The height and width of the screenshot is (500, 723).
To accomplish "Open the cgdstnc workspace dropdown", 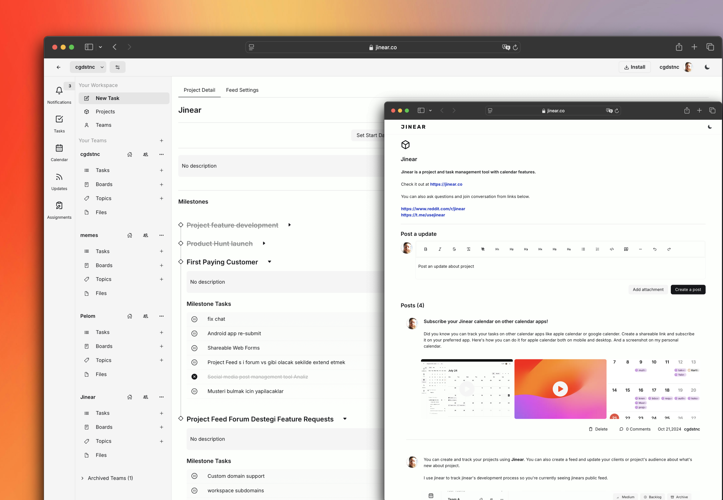I will pyautogui.click(x=88, y=67).
